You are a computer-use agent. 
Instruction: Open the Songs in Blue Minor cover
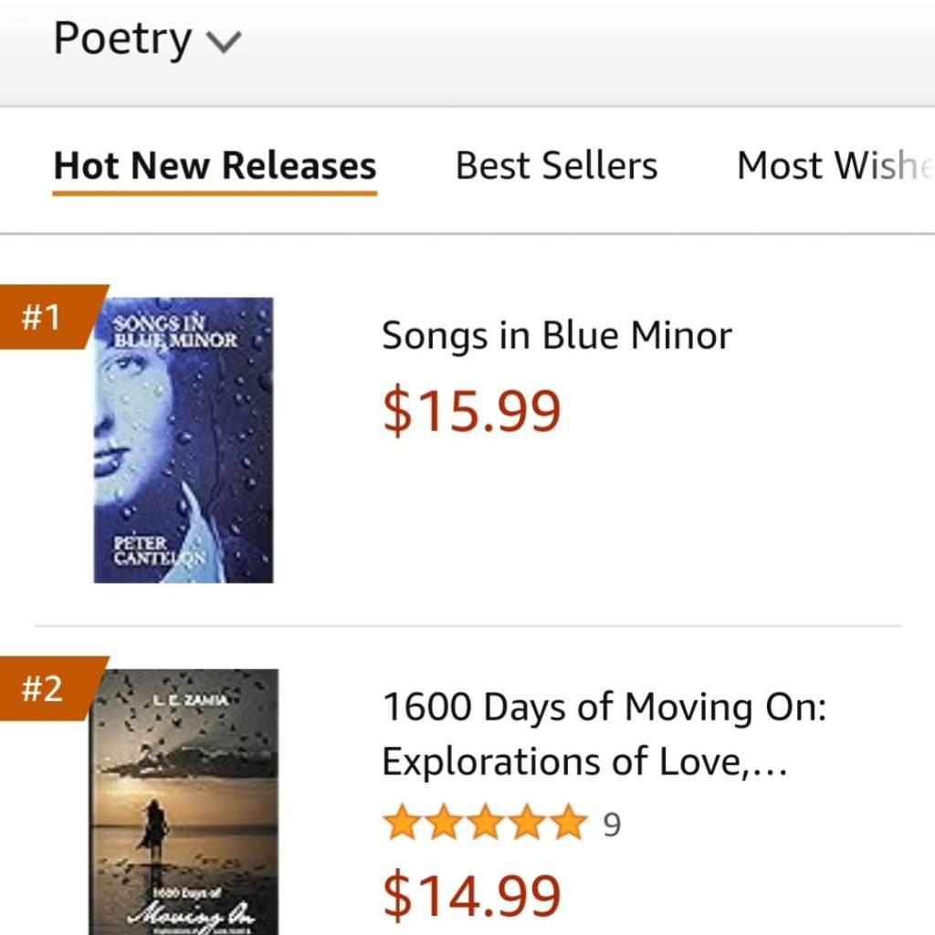point(184,440)
